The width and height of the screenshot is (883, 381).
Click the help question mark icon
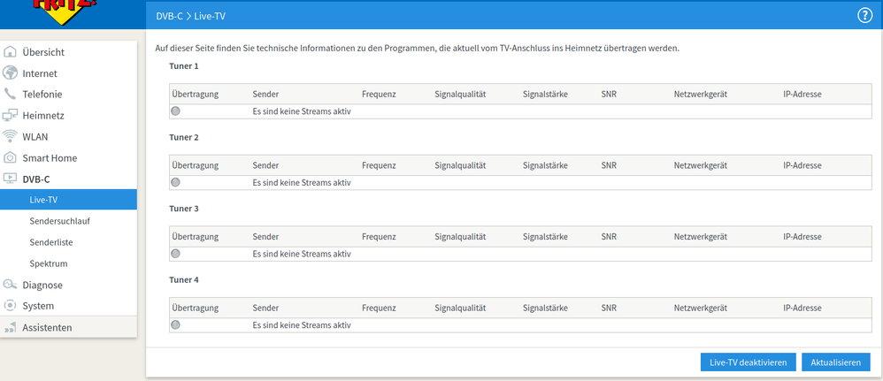click(864, 16)
